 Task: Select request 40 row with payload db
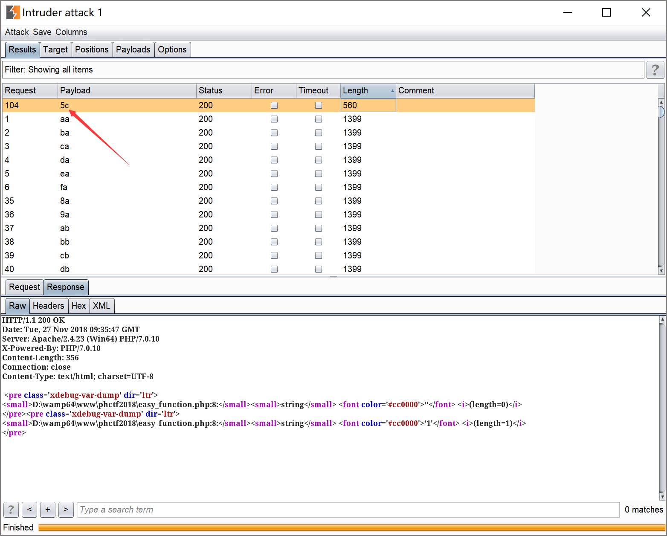(x=269, y=269)
